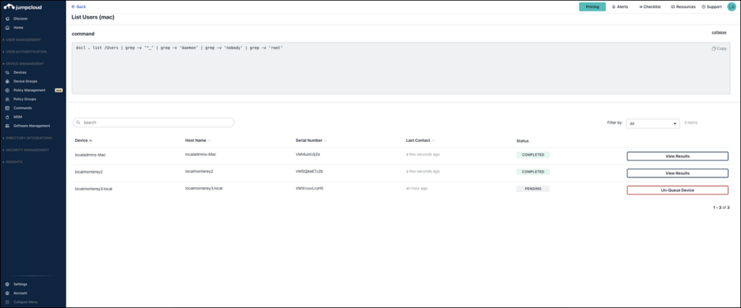Open the Discover page in sidebar

20,18
